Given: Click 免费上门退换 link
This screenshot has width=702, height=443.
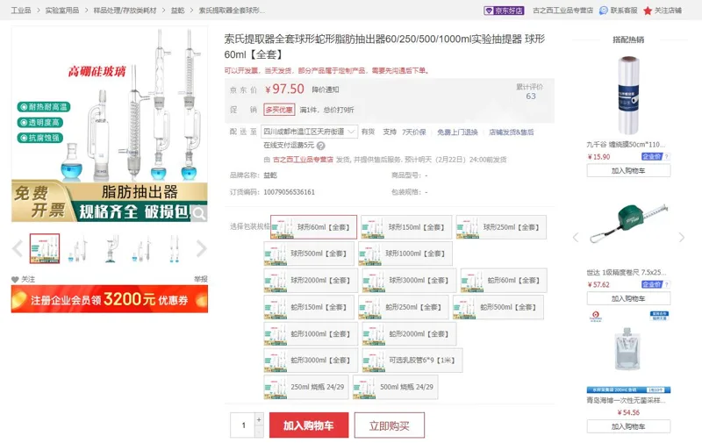Looking at the screenshot, I should pos(457,132).
